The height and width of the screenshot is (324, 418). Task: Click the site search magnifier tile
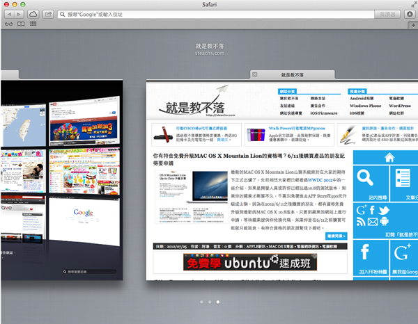pyautogui.click(x=371, y=184)
